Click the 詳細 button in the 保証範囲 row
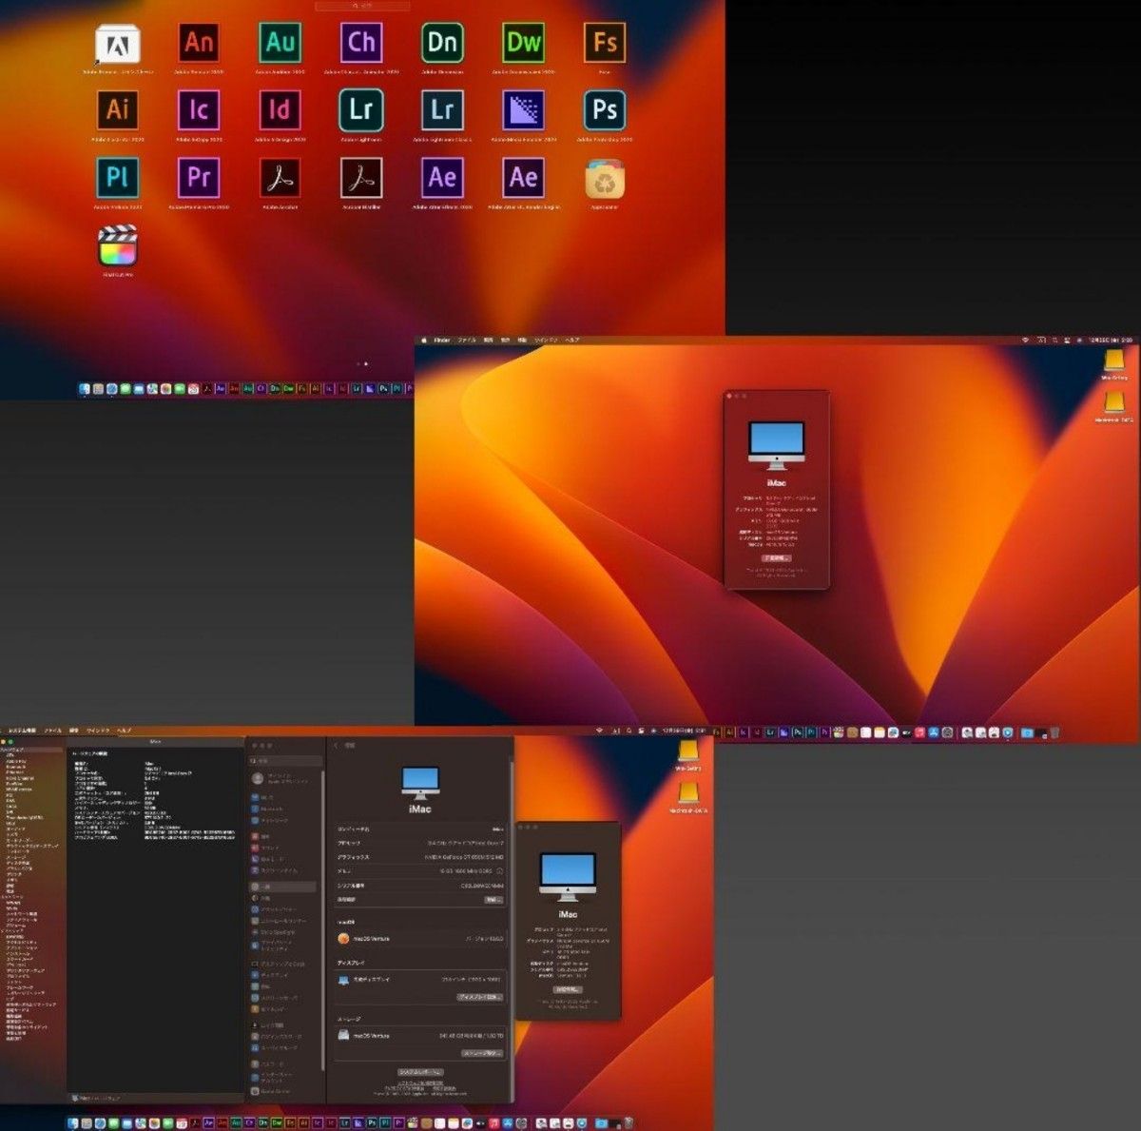Screen dimensions: 1141x1131 (493, 899)
